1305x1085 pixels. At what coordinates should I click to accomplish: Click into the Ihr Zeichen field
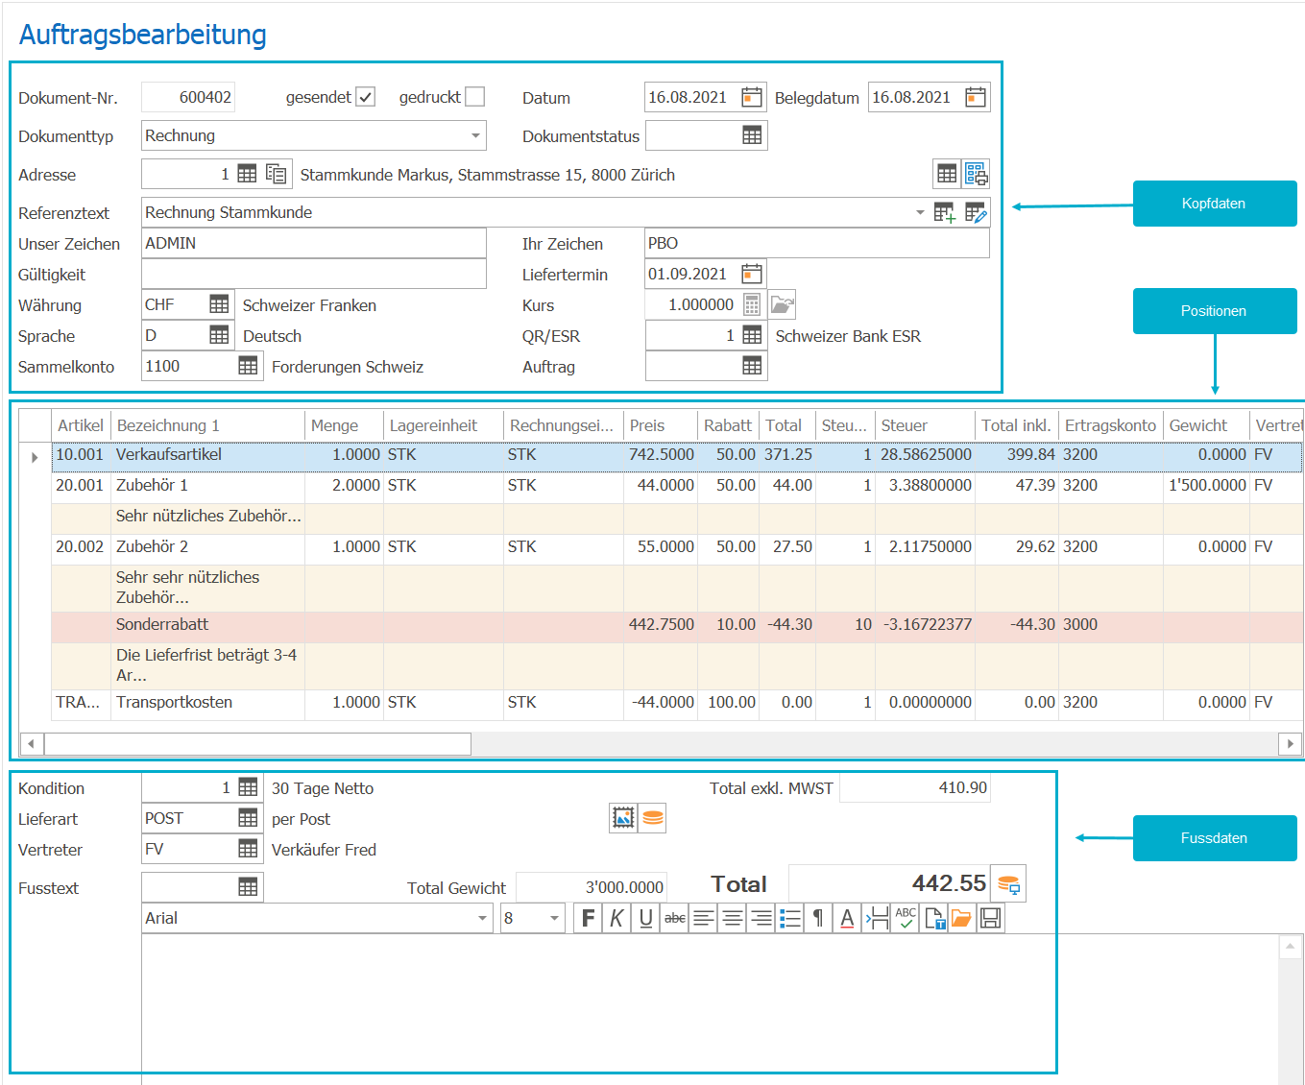816,243
